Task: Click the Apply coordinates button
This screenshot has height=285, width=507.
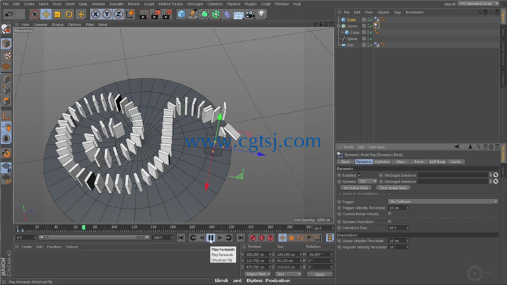Action: click(319, 274)
